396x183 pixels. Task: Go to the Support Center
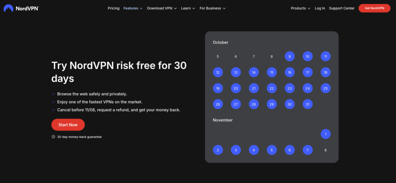coord(342,8)
